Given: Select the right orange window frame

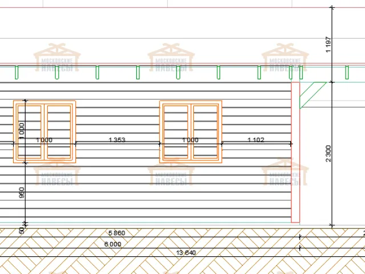Looking at the screenshot, I should pyautogui.click(x=190, y=103).
